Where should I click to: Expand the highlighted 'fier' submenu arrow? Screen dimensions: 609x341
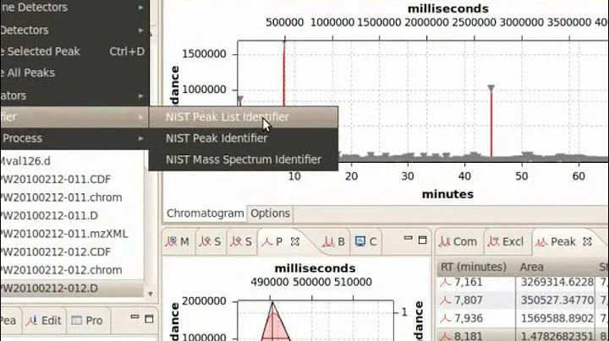coord(141,117)
